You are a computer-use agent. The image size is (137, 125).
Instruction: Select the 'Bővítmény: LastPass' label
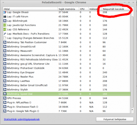coord(18,81)
